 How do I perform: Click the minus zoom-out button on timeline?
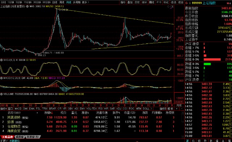click(x=182, y=109)
